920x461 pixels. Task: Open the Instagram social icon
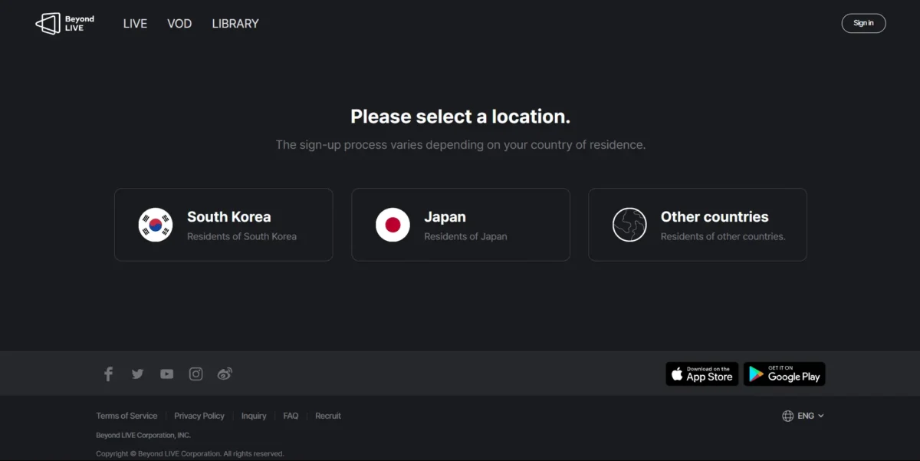click(x=196, y=374)
